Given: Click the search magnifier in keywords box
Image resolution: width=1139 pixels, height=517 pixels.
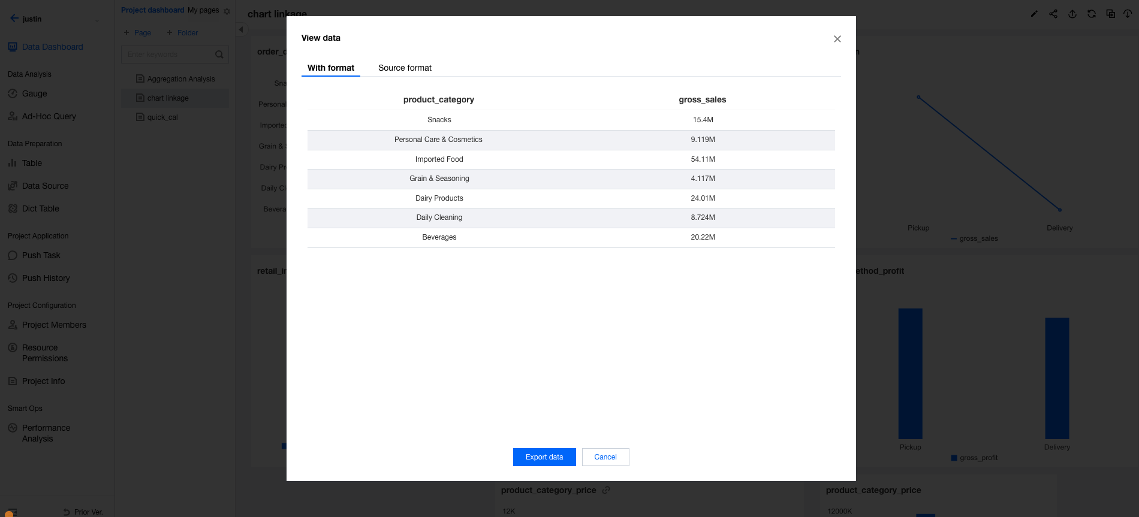Looking at the screenshot, I should [219, 55].
